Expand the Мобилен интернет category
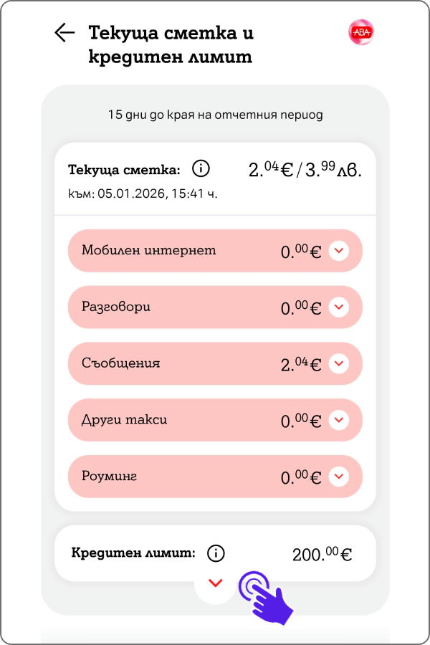 pos(339,250)
